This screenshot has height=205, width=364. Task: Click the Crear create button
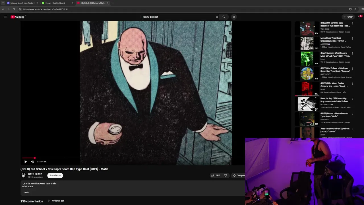[348, 17]
